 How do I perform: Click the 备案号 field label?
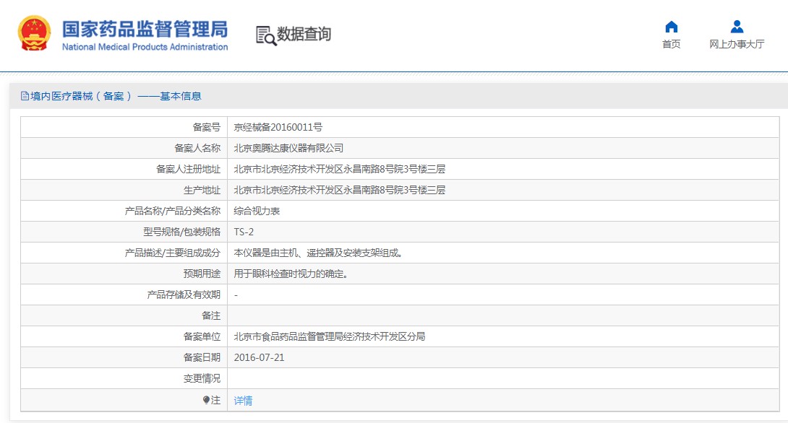[x=207, y=128]
